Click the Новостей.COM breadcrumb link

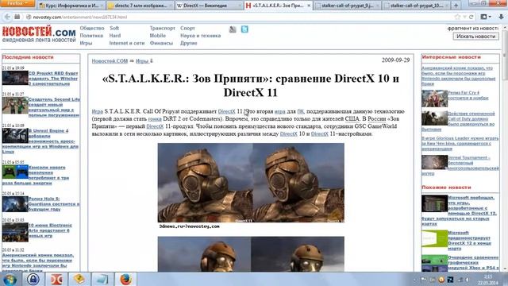point(110,61)
